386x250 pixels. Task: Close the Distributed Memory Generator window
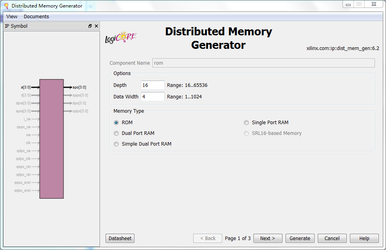pos(374,4)
